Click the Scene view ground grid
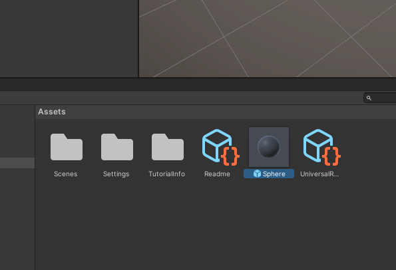 coord(268,39)
